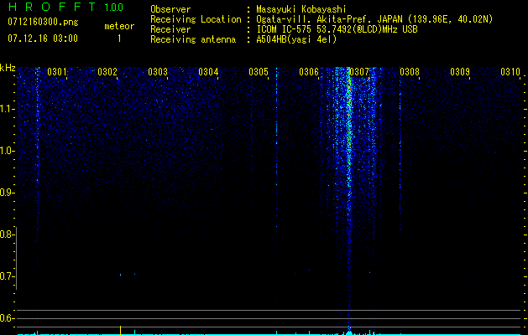The image size is (528, 335).
Task: Click the 0305 time marker
Action: 259,72
